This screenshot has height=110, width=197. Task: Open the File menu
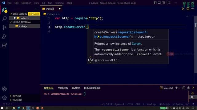(x=10, y=3)
